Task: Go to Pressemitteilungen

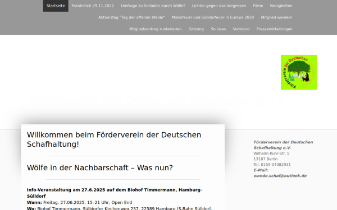Action: 274,29
